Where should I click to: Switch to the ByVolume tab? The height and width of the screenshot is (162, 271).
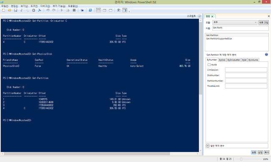point(253,60)
